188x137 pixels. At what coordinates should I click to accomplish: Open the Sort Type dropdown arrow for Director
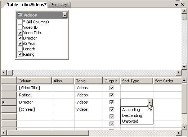[149, 102]
